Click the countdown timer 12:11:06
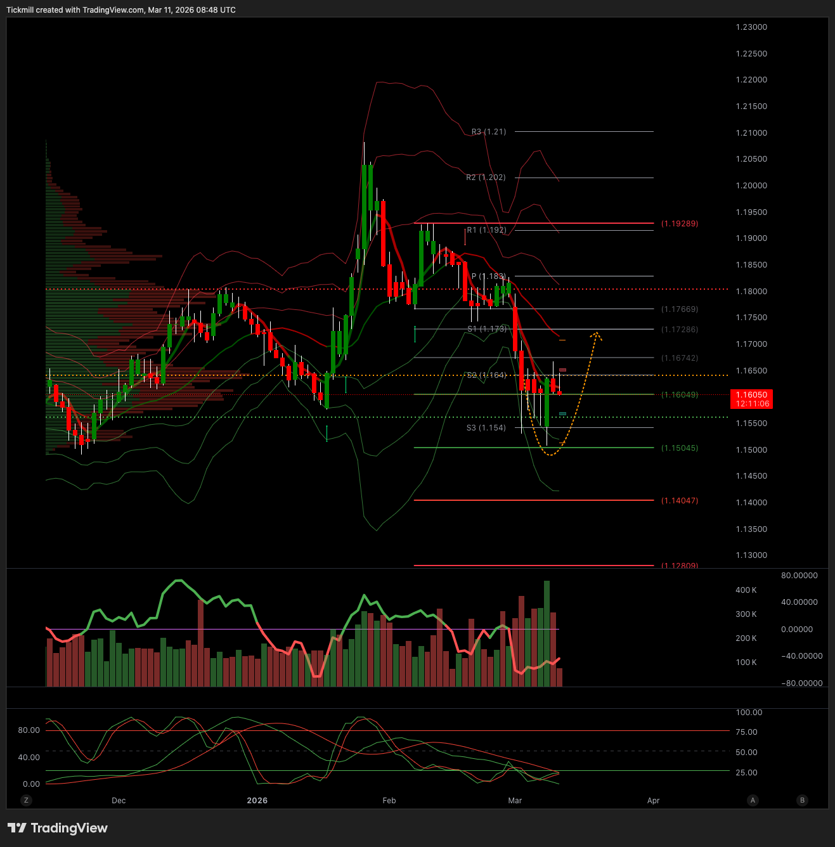The image size is (835, 847). (x=753, y=403)
